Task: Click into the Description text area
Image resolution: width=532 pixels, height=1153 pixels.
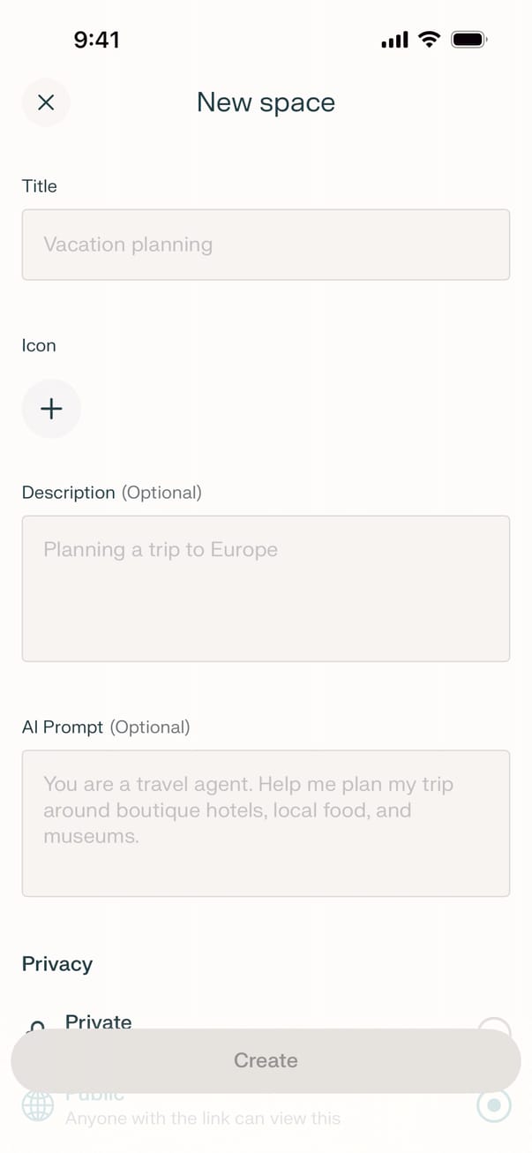Action: coord(266,588)
